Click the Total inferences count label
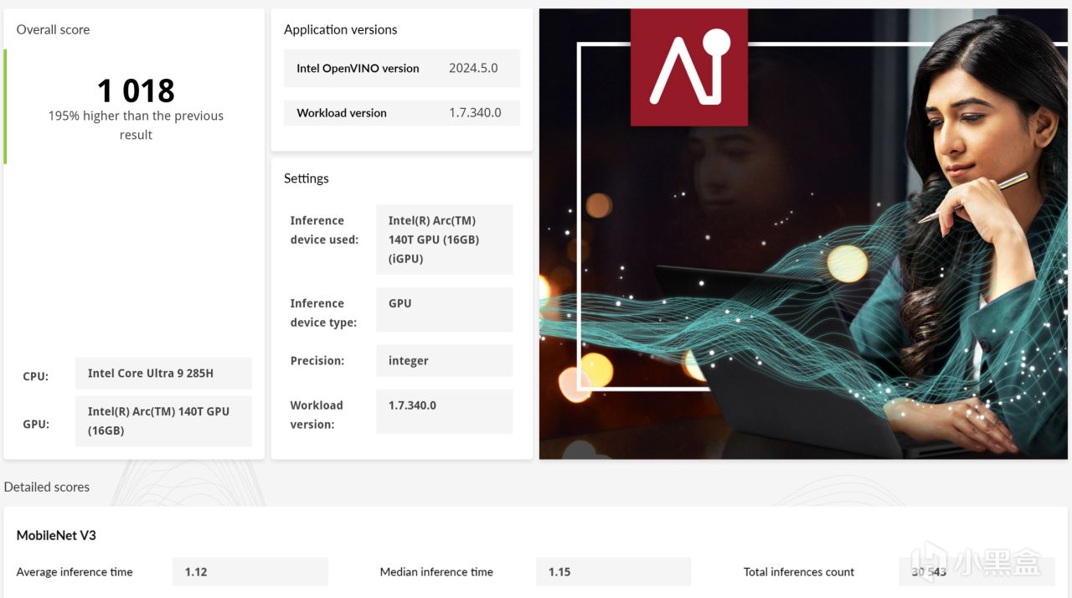1072x598 pixels. (x=799, y=572)
